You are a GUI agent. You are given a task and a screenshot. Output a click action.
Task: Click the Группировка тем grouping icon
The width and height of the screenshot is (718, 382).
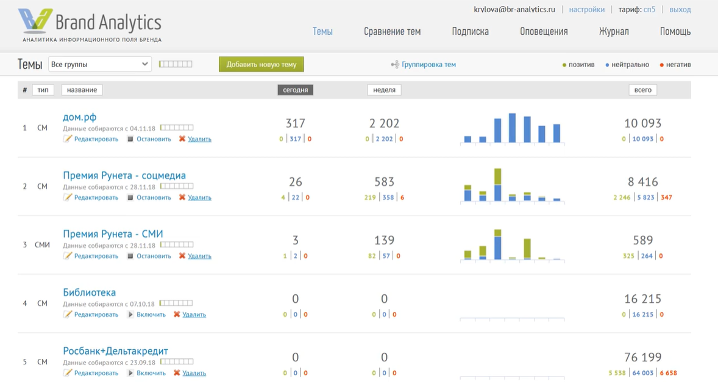click(x=395, y=65)
